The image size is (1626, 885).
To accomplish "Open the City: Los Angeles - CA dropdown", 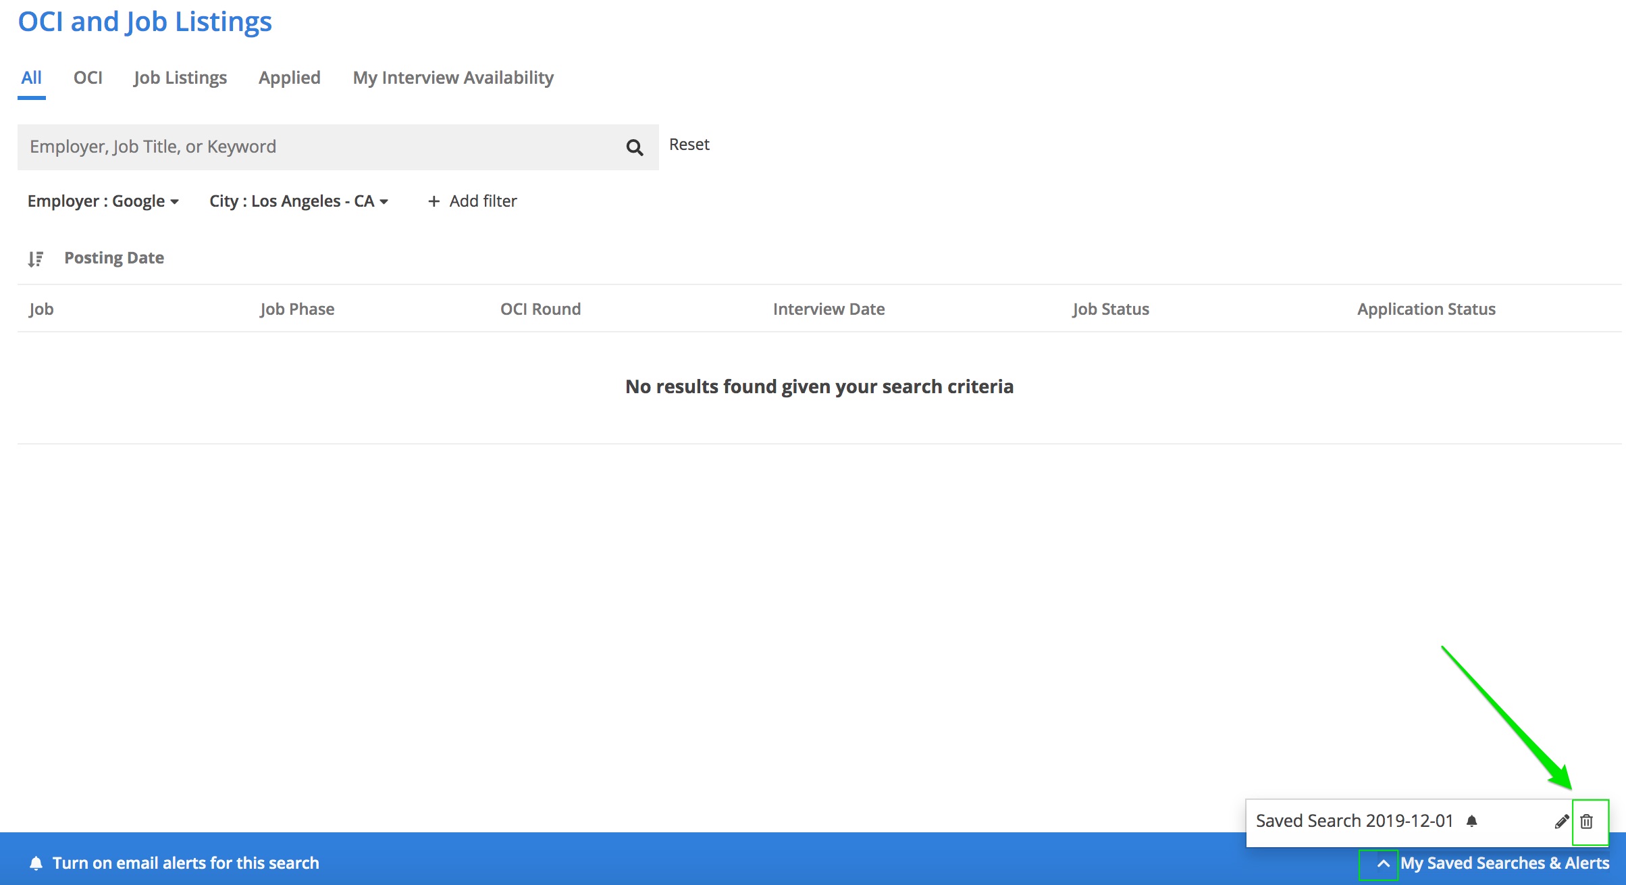I will pos(298,201).
